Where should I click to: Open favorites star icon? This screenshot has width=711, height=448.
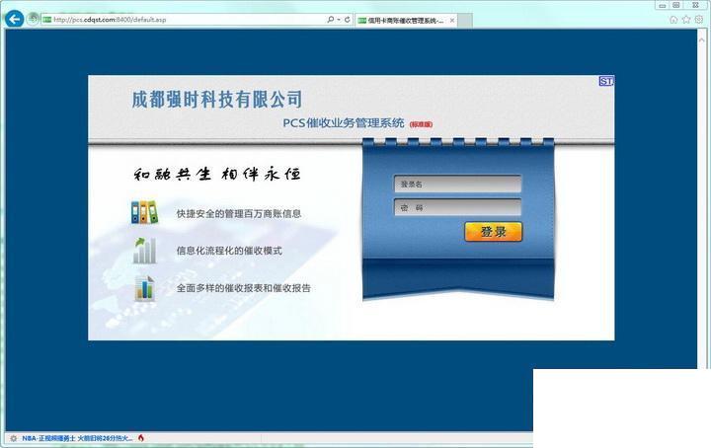(x=686, y=20)
